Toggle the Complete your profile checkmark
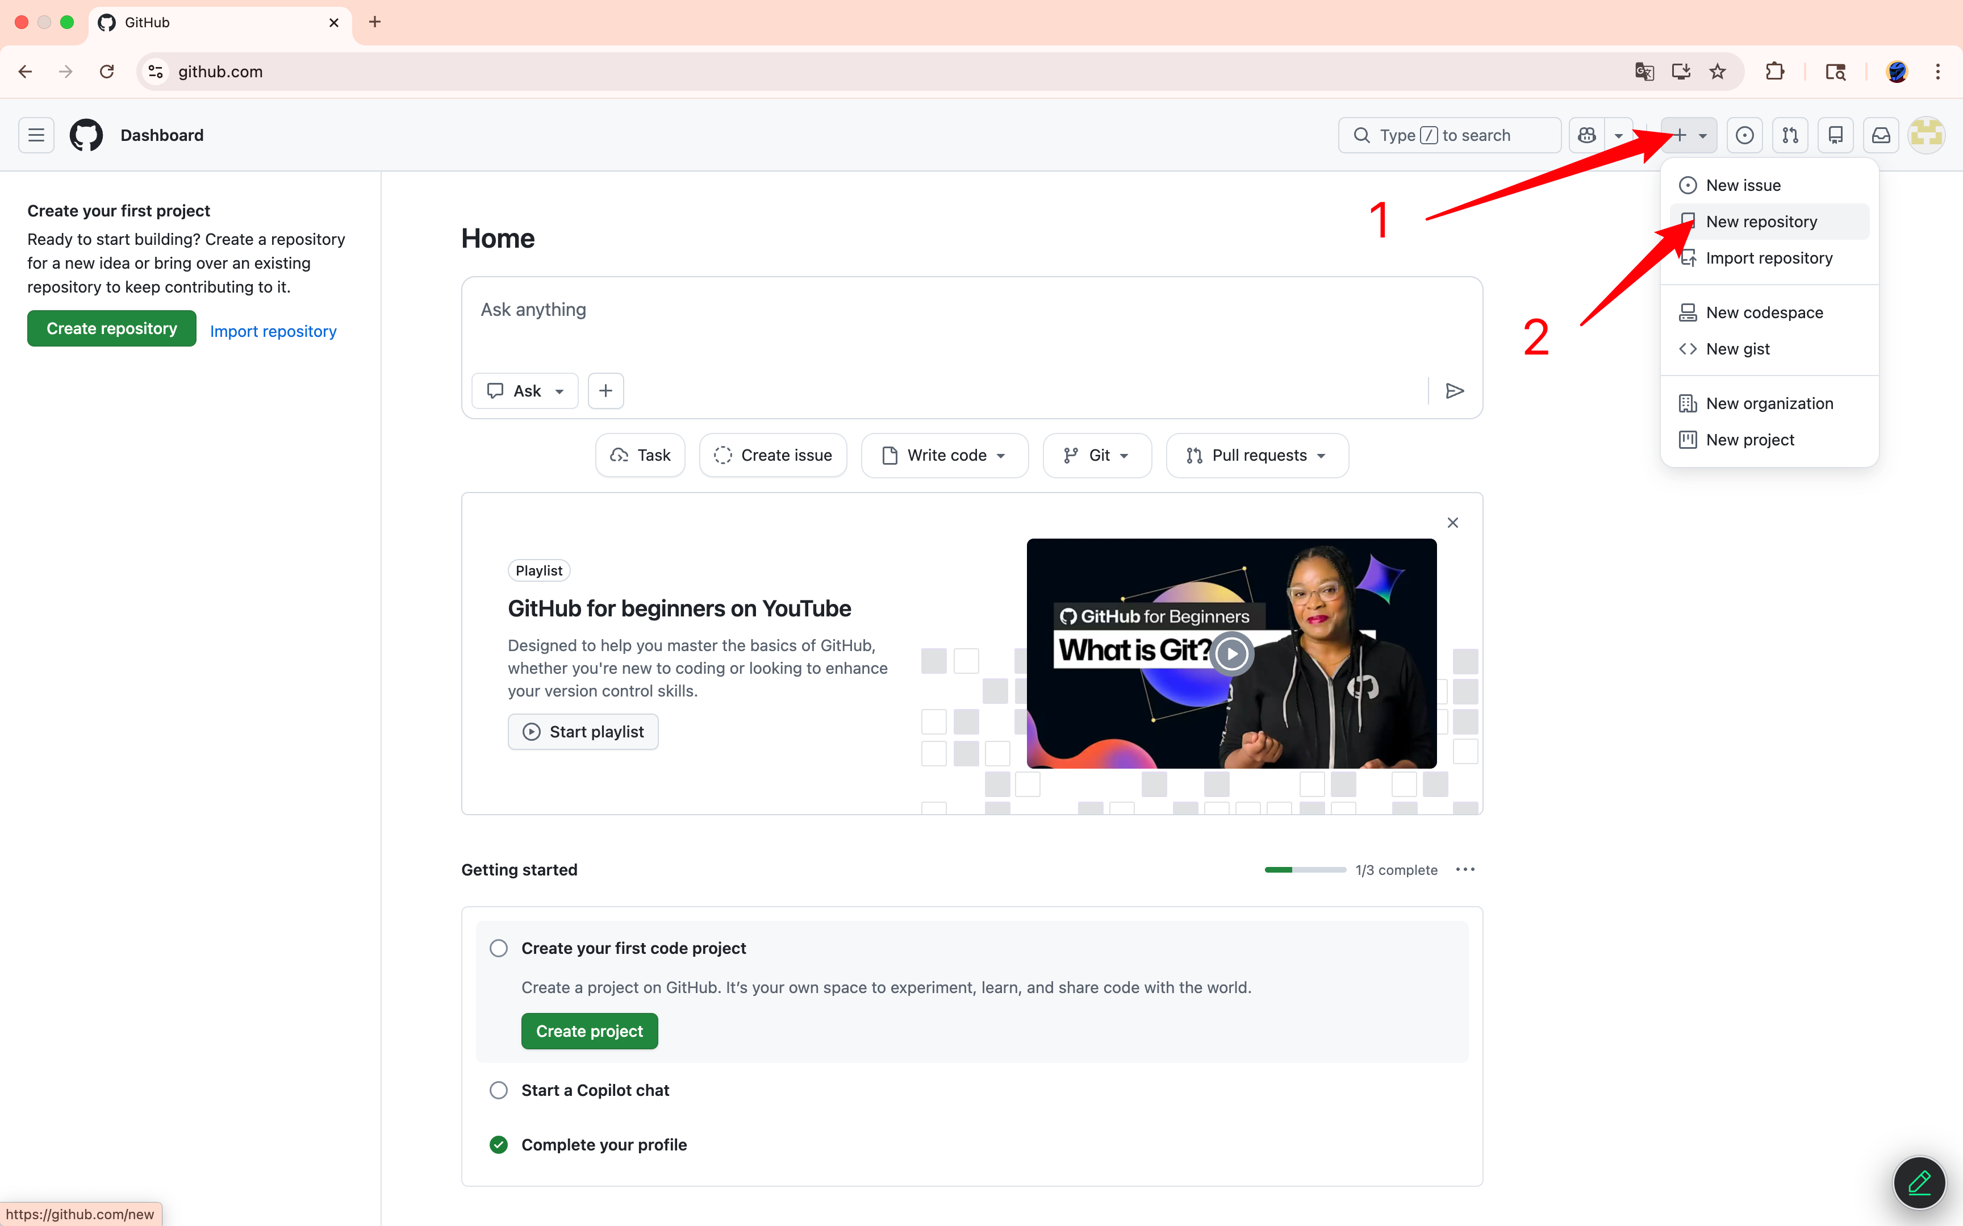Image resolution: width=1963 pixels, height=1226 pixels. (x=499, y=1144)
